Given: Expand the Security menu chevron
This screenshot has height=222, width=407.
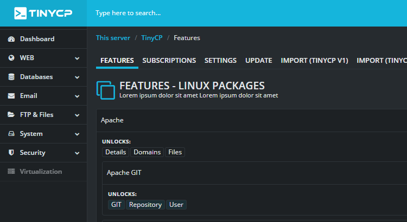Looking at the screenshot, I should 77,153.
